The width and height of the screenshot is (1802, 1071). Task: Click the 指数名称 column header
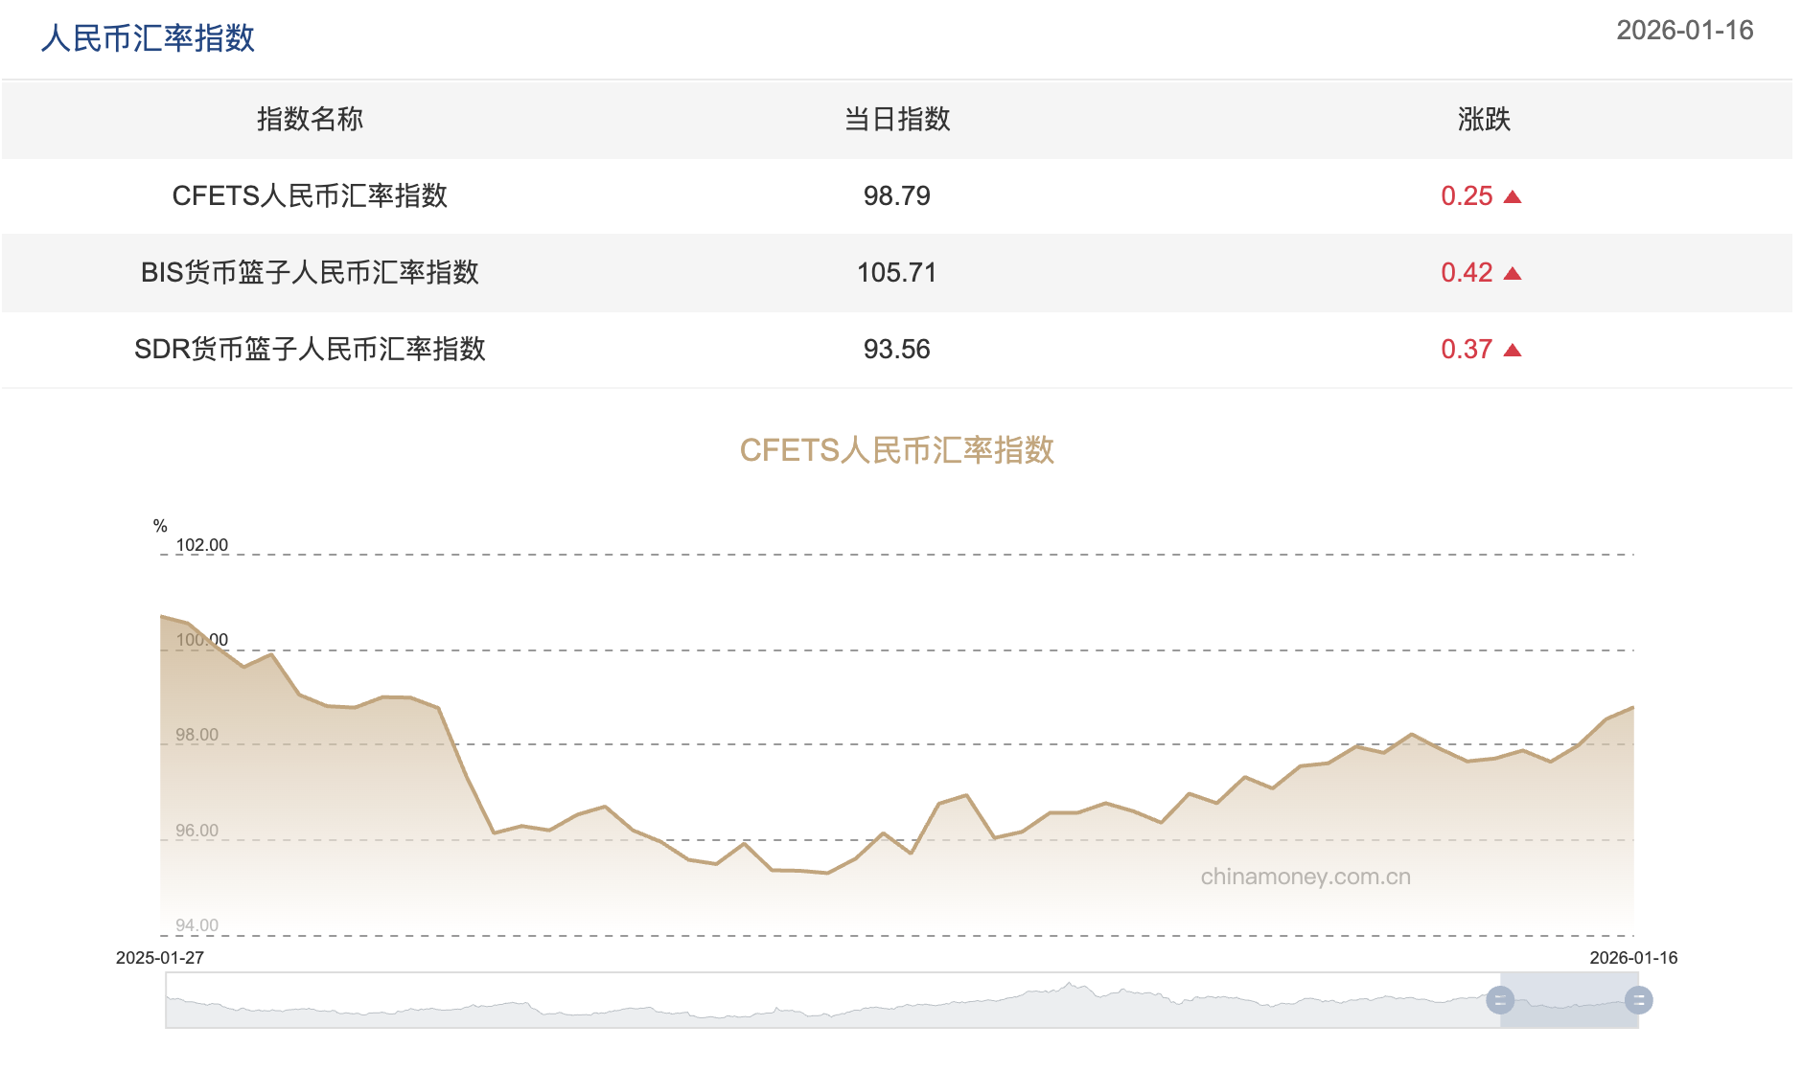(x=309, y=121)
